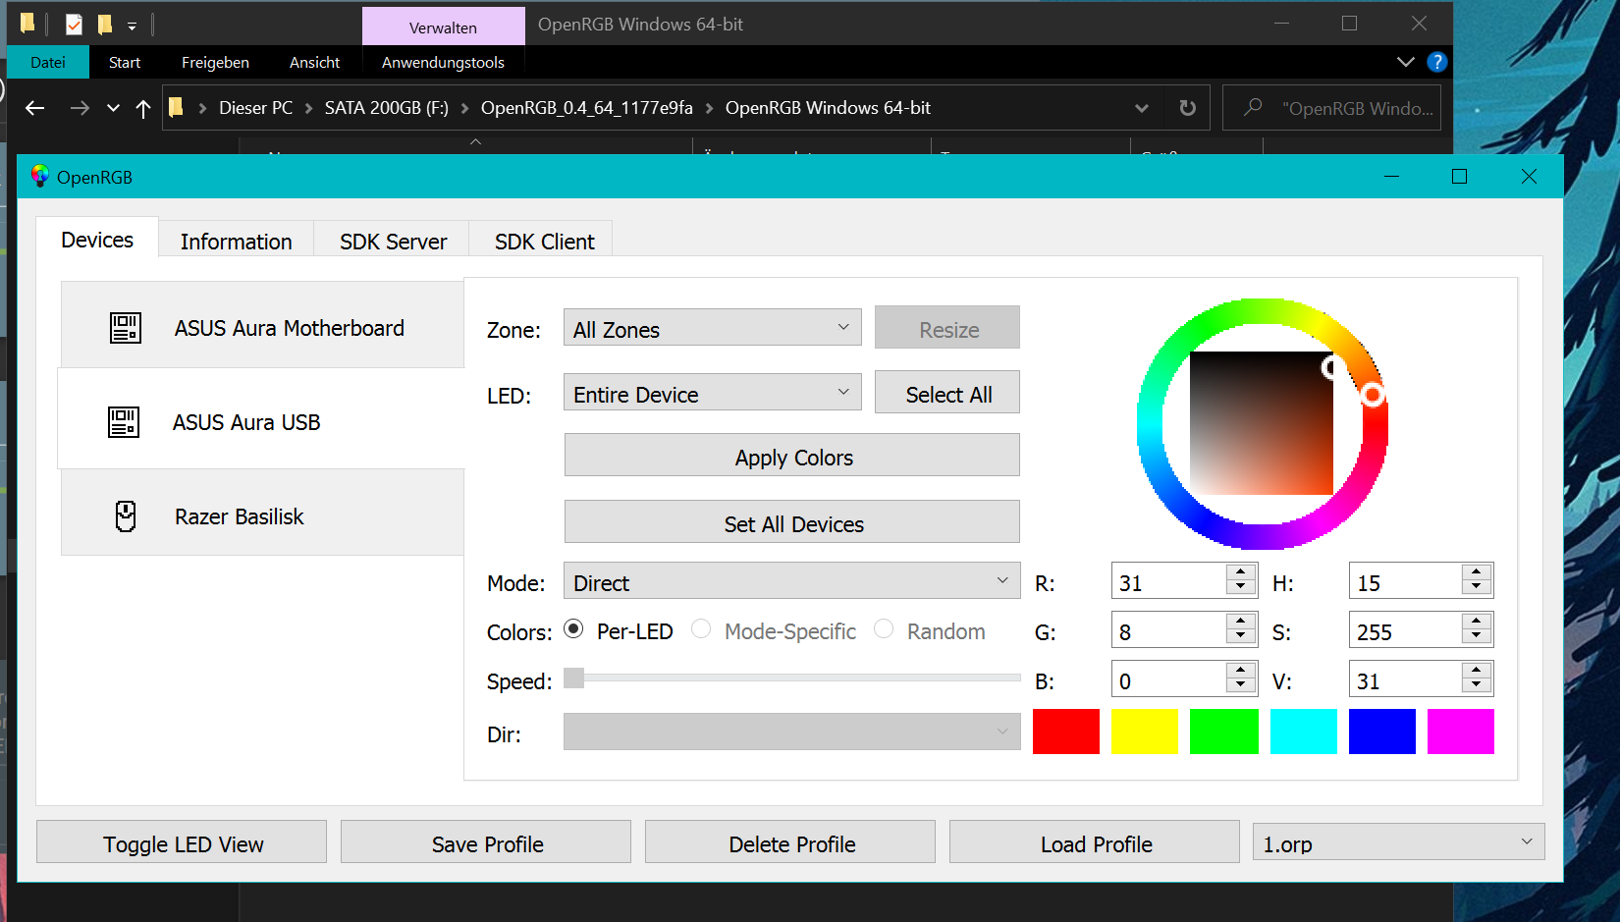The image size is (1620, 922).
Task: Pick the magenta color swatch
Action: pyautogui.click(x=1461, y=732)
